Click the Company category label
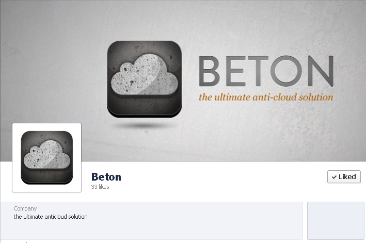Screen dimensions: 366x243 point(25,208)
